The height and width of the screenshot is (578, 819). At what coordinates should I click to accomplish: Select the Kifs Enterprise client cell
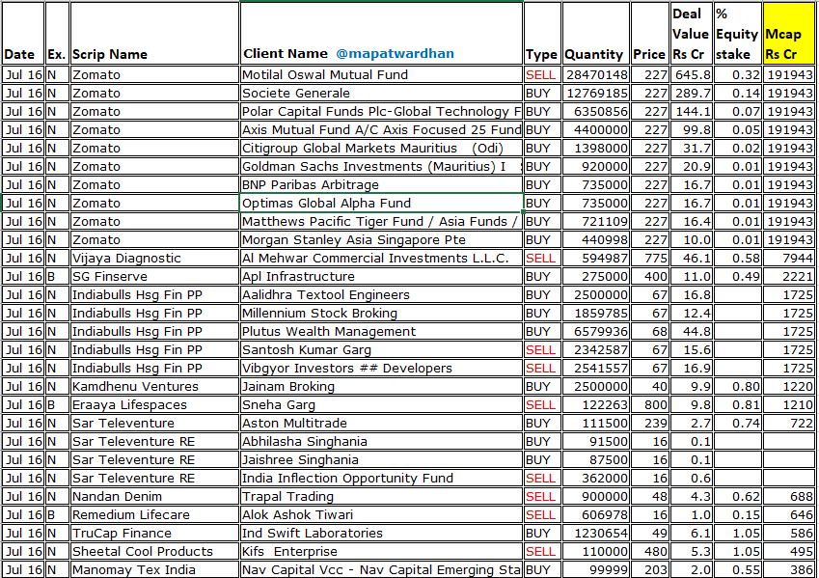(x=381, y=551)
